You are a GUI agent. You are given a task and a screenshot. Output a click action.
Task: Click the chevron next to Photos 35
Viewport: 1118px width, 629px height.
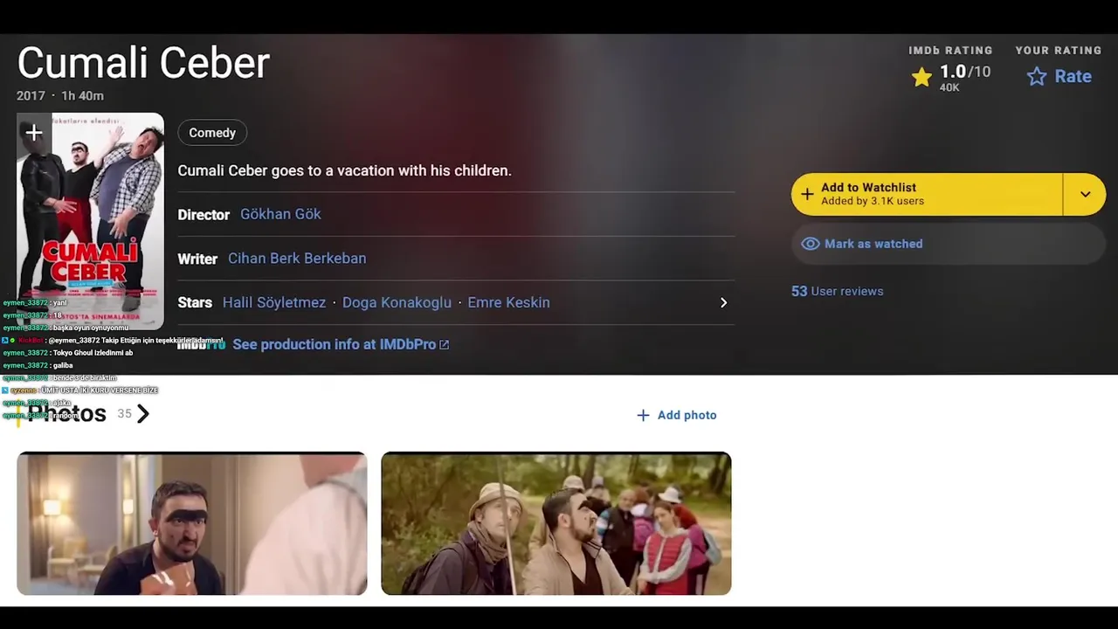coord(143,414)
